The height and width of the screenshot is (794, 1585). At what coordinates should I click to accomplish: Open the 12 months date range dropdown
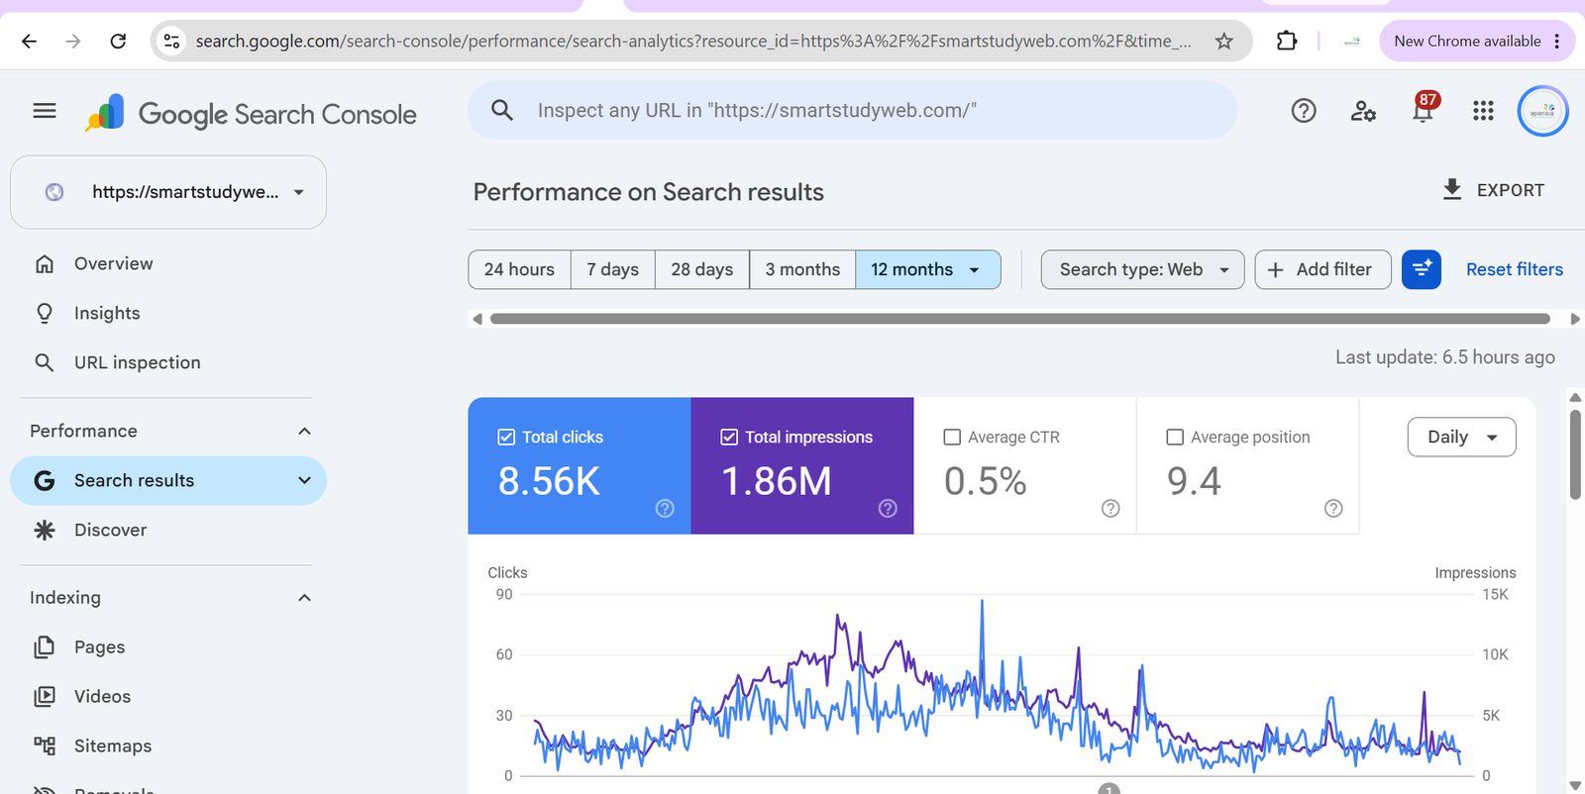tap(927, 269)
